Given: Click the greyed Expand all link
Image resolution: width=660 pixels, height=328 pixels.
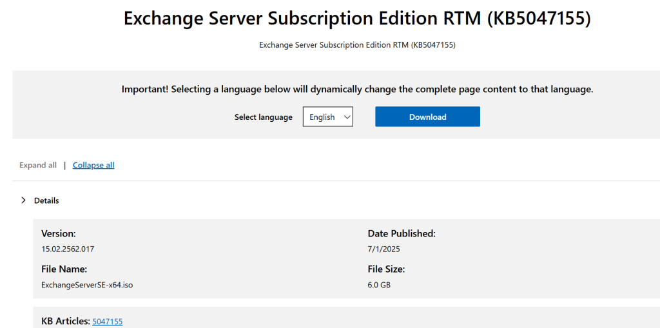Looking at the screenshot, I should coord(38,165).
